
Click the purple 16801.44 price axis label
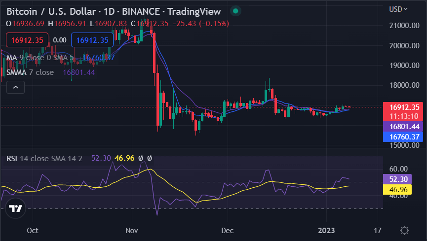coord(403,127)
